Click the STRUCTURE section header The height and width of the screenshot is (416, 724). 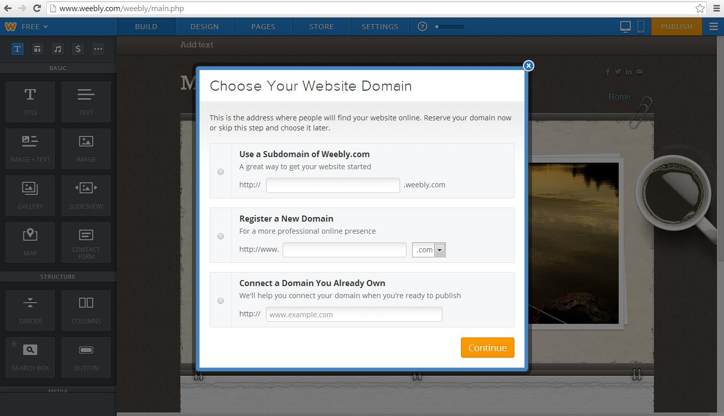[58, 276]
